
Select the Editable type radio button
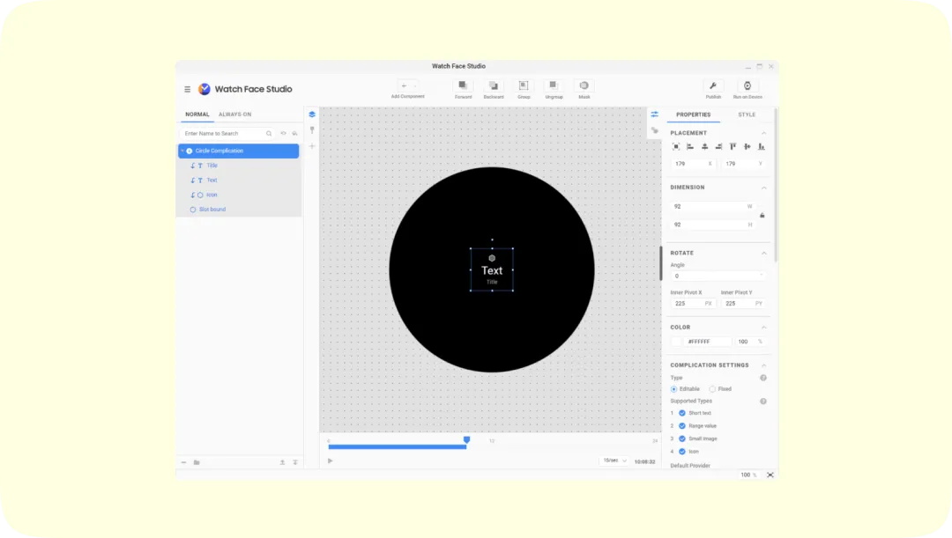click(674, 389)
